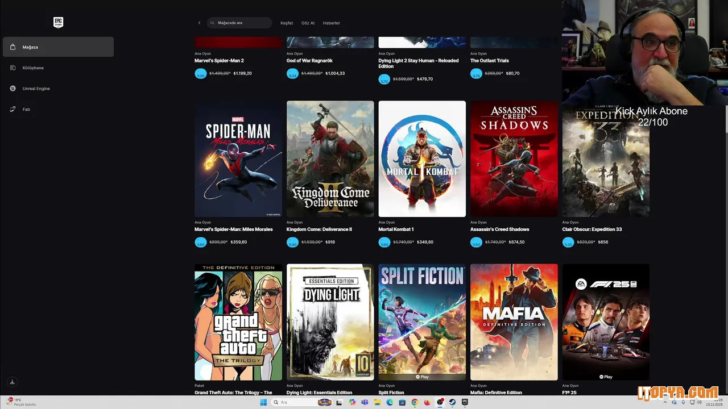Click the ₺918 Kingdom Come price

click(330, 242)
